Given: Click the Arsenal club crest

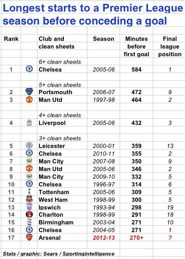Looking at the screenshot, I should coord(29,237).
